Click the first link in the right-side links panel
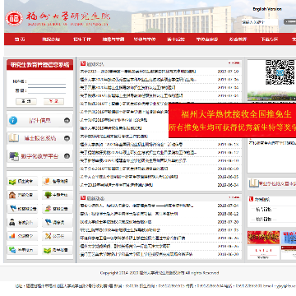 click(263, 210)
